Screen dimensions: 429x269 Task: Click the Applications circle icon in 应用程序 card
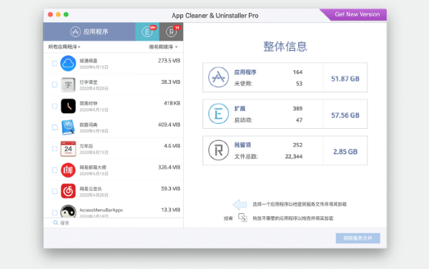click(x=218, y=77)
